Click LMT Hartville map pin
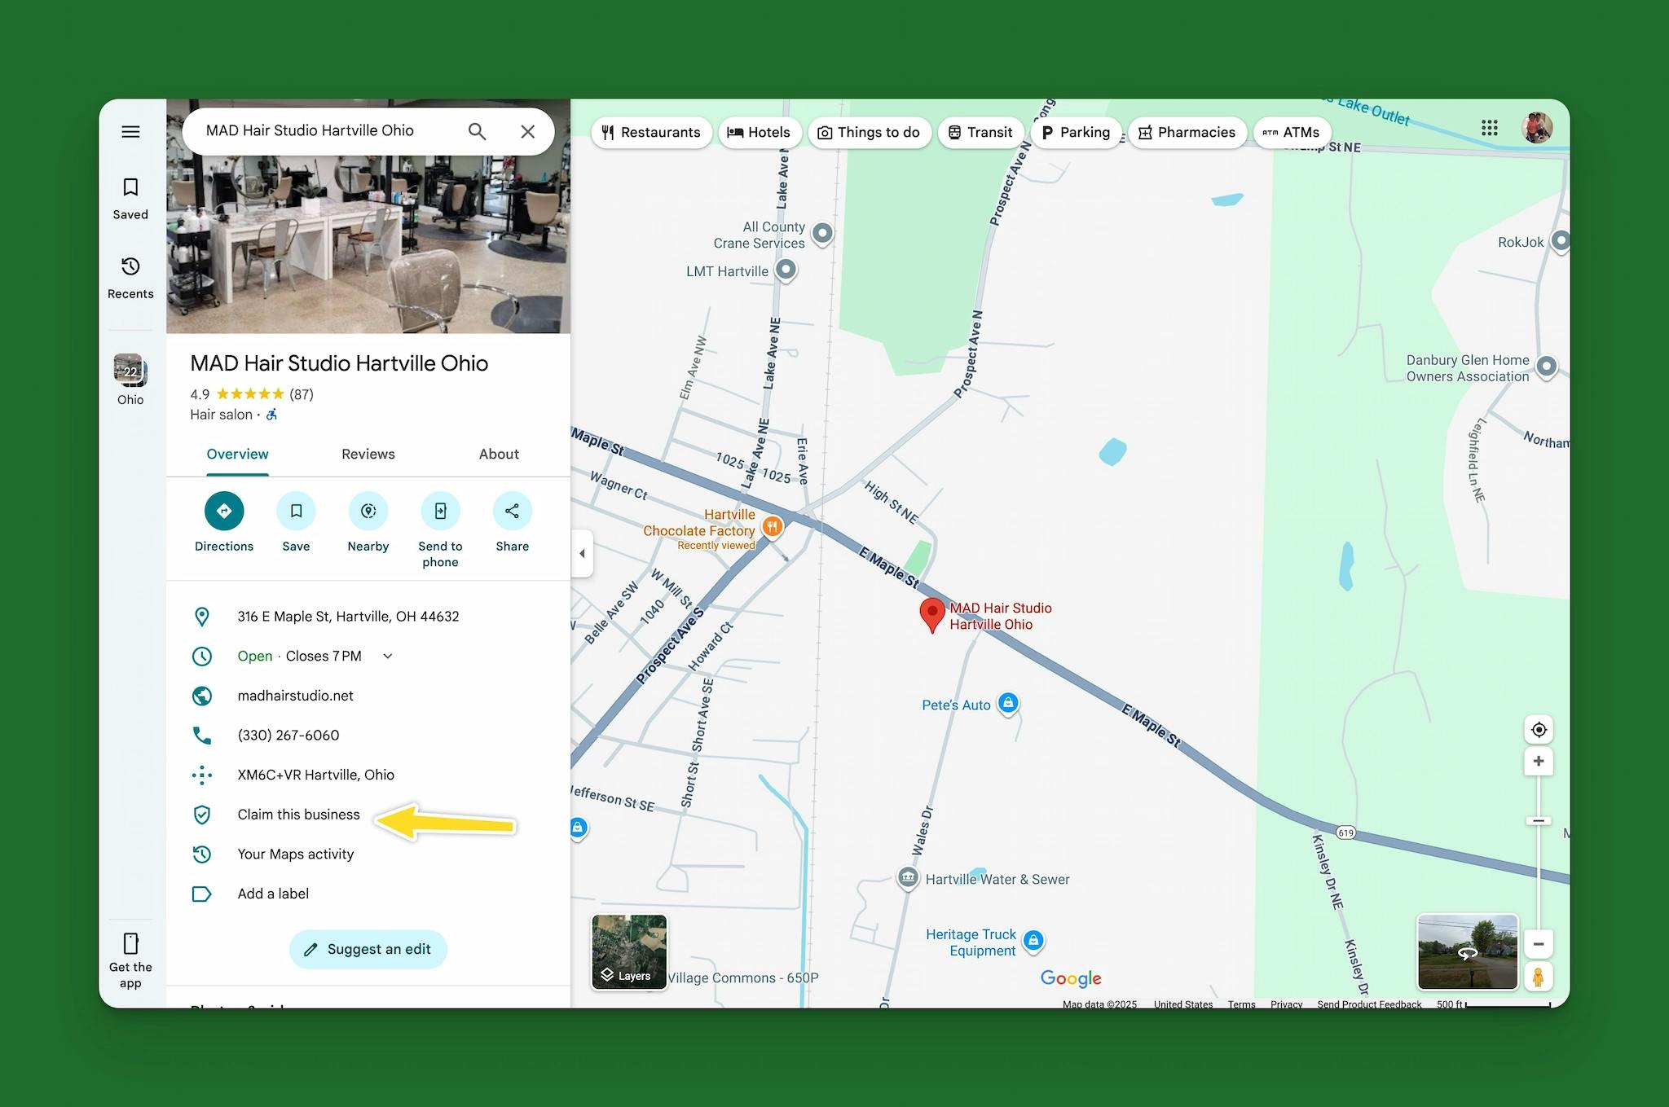This screenshot has height=1107, width=1669. (786, 270)
